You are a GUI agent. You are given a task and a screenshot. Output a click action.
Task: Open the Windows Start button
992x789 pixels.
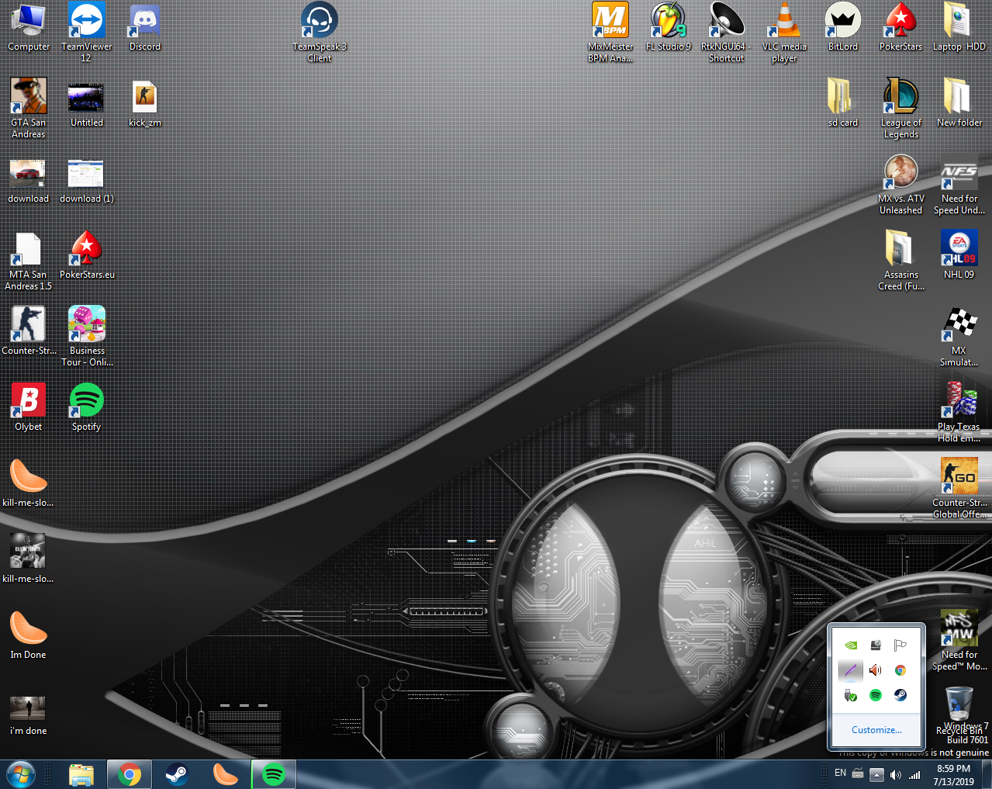point(21,774)
